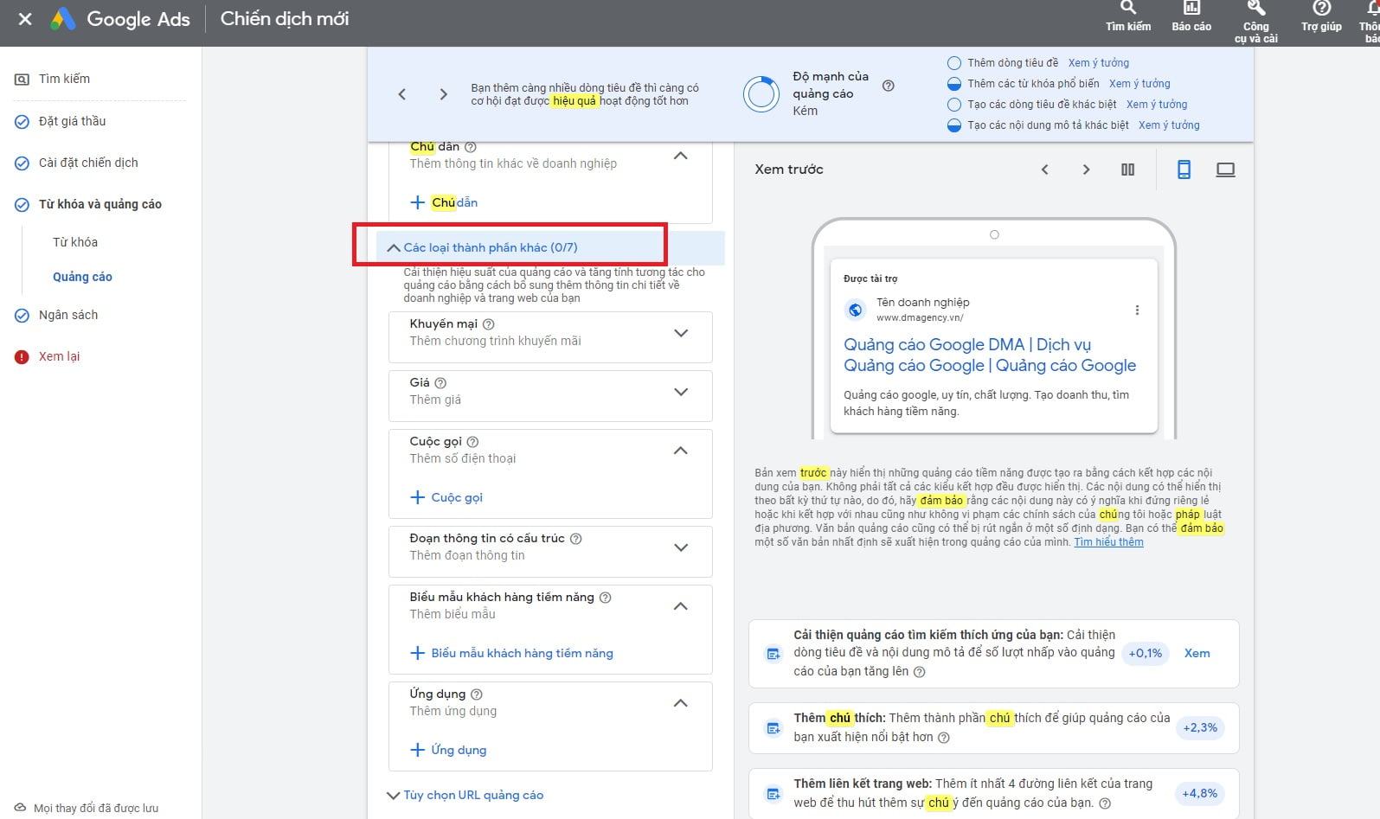
Task: Collapse the Cuộc gọi section chevron
Action: [x=681, y=451]
